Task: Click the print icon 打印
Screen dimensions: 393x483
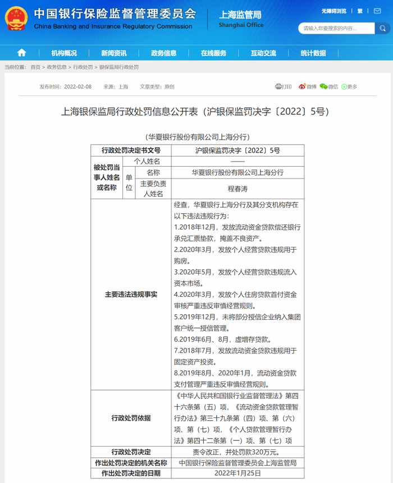Action: (x=284, y=86)
